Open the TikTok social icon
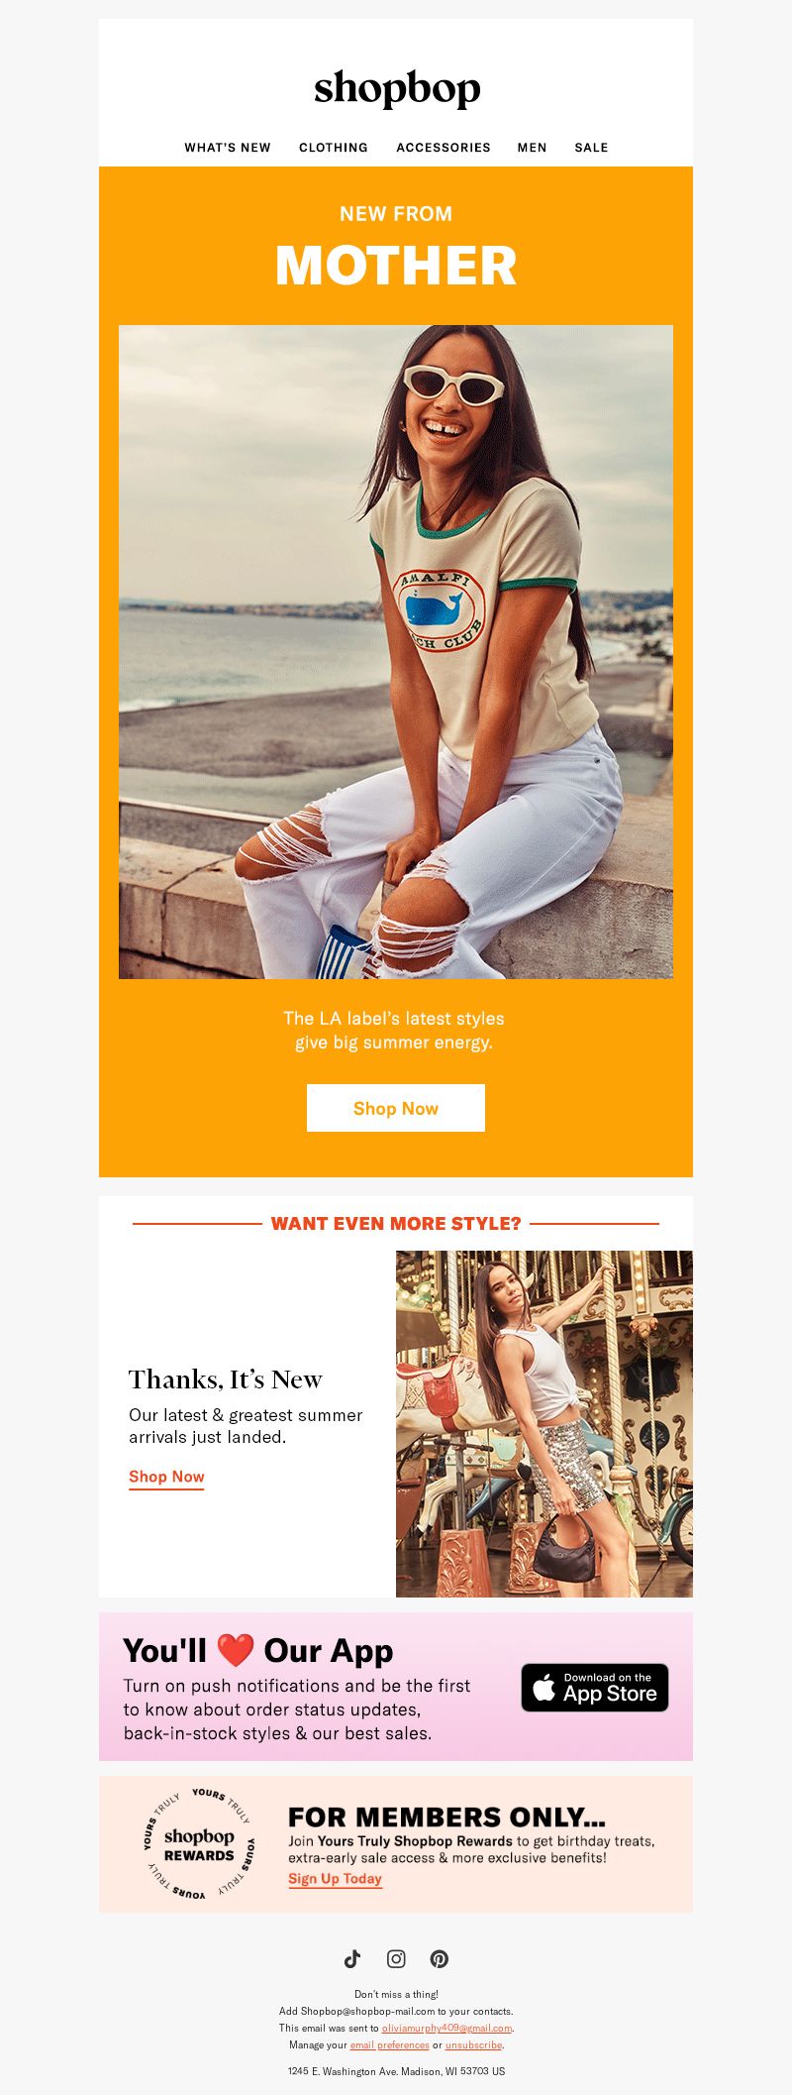The image size is (792, 2095). tap(352, 1958)
